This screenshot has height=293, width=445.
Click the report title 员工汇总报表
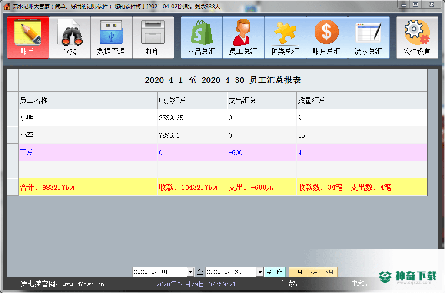click(275, 80)
